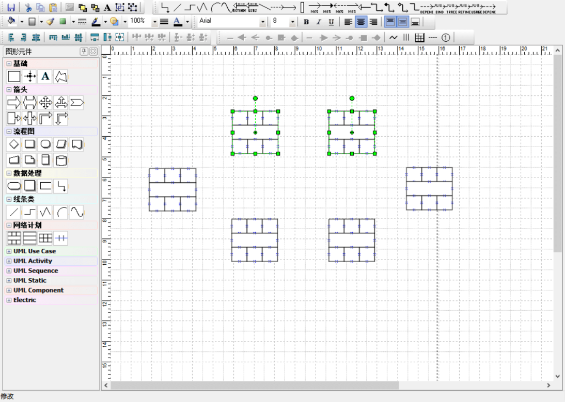The image size is (565, 402).
Task: Click the Save icon in the toolbar
Action: (11, 8)
